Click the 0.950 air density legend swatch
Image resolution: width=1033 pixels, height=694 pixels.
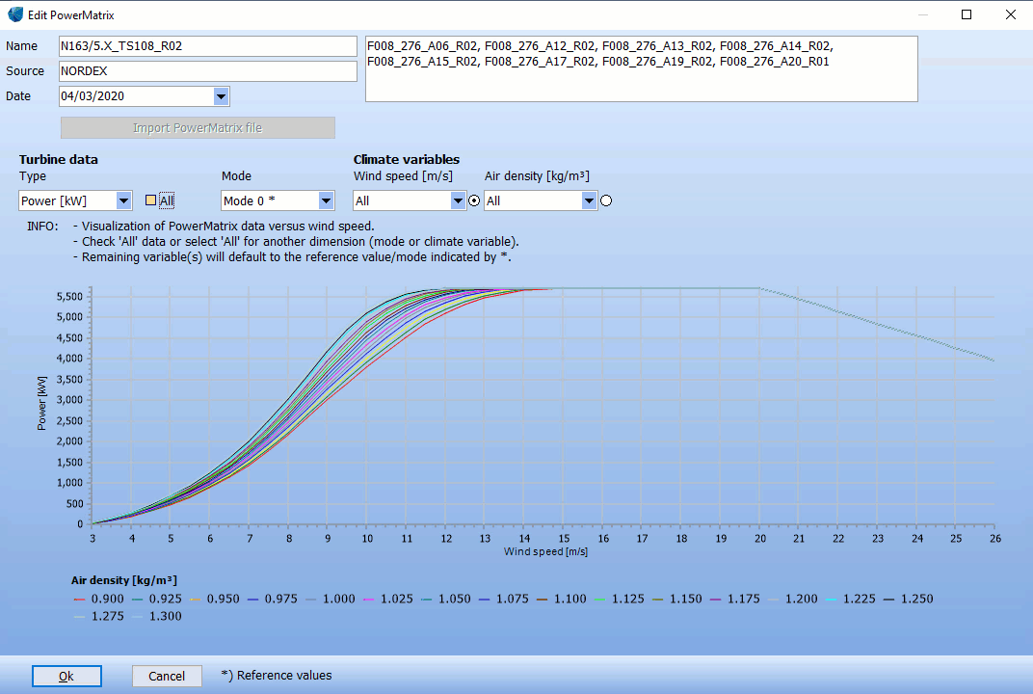click(195, 600)
